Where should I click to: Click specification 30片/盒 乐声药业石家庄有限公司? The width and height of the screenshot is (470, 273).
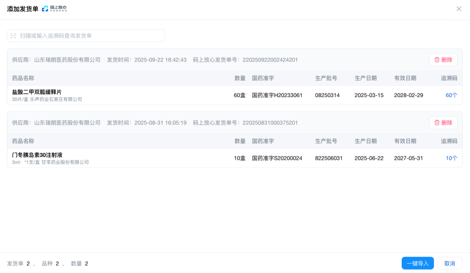(x=47, y=99)
